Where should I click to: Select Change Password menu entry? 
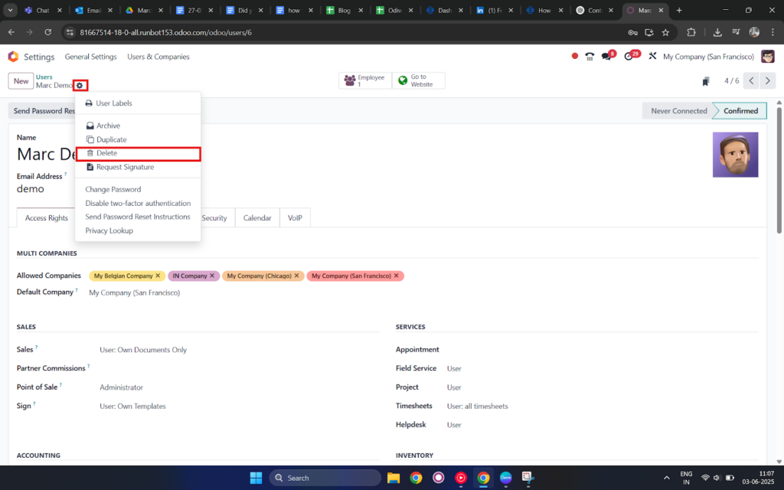point(138,189)
